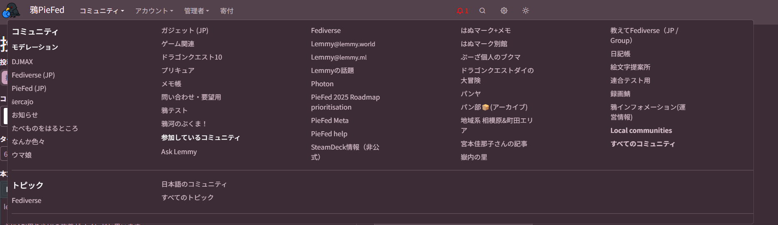
Task: Open the お知らせ community
Action: pos(25,115)
